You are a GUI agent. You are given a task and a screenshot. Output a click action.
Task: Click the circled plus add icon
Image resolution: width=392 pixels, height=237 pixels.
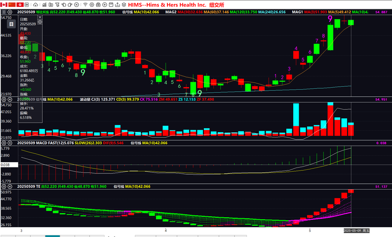coord(105,4)
